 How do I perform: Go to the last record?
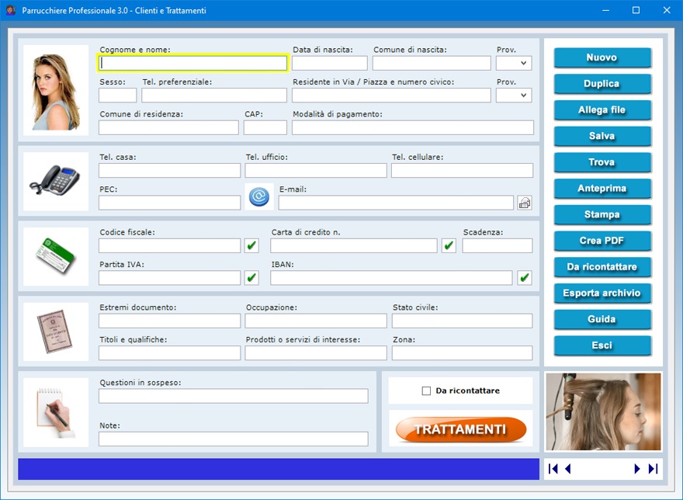tap(653, 469)
